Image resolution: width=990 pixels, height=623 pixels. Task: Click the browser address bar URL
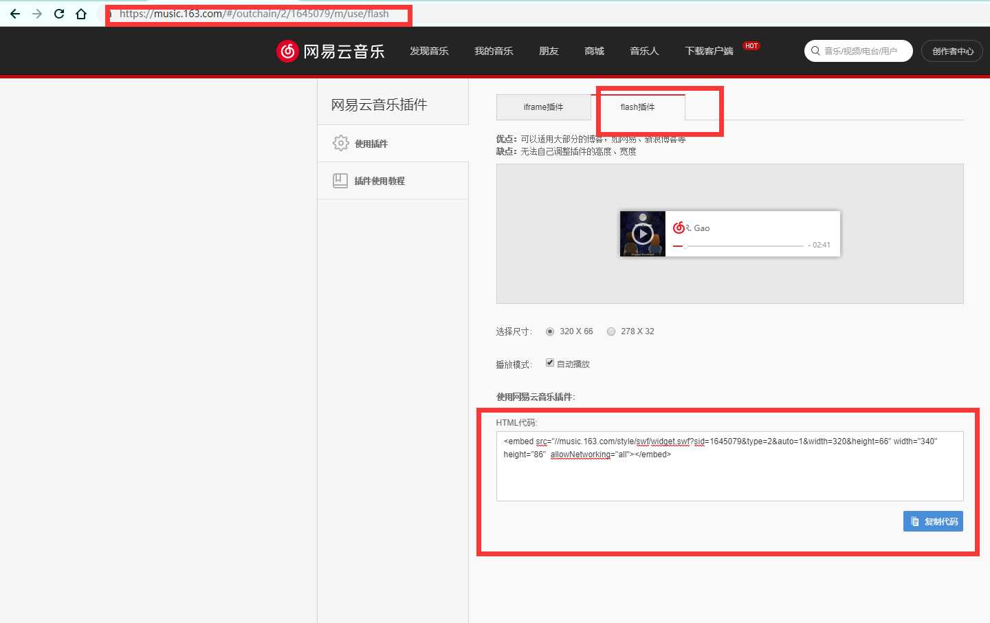click(254, 14)
